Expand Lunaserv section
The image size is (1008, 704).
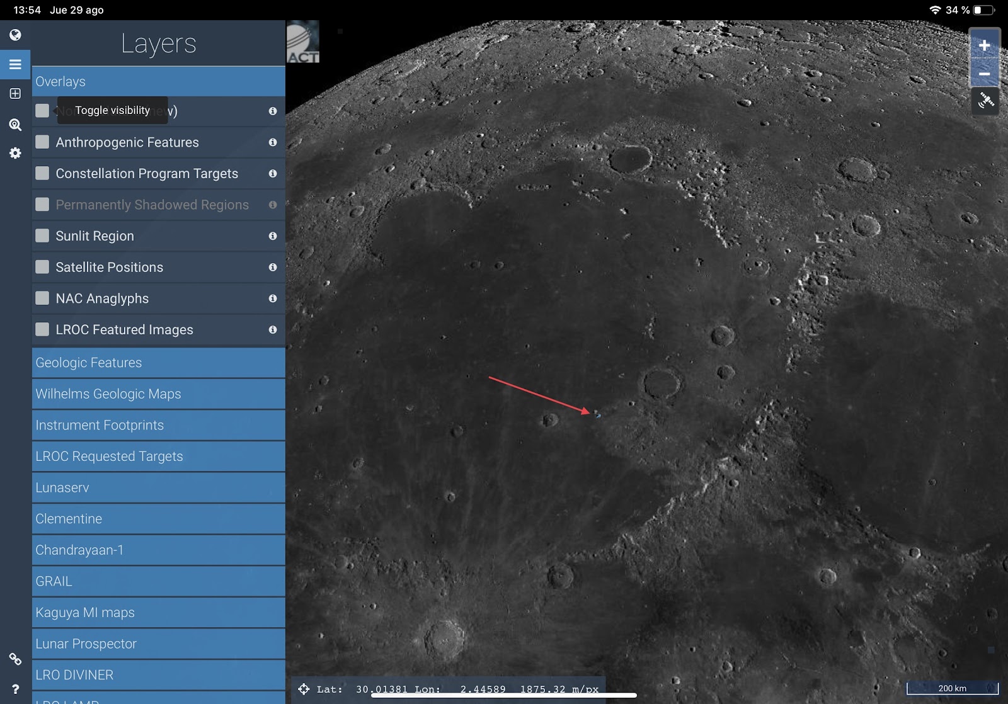(x=159, y=487)
